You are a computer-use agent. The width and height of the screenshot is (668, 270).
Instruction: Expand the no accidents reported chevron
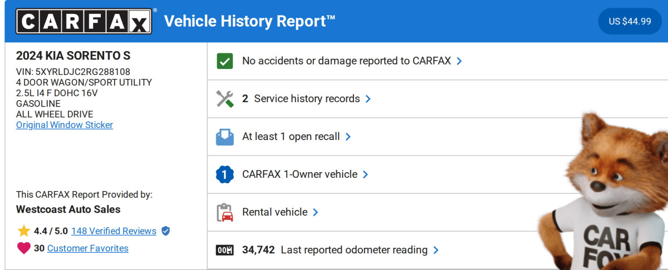pyautogui.click(x=459, y=61)
